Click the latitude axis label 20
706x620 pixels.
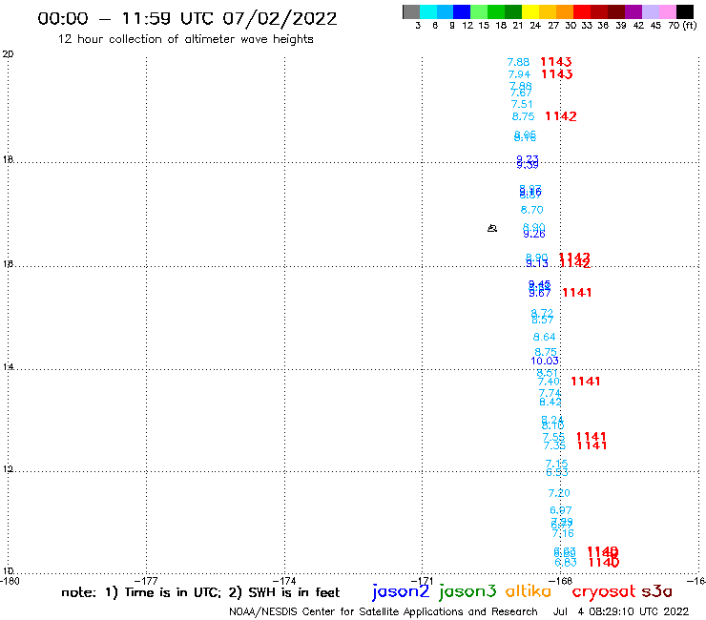coord(8,54)
